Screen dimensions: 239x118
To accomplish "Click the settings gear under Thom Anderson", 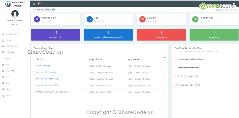I will [13, 24].
